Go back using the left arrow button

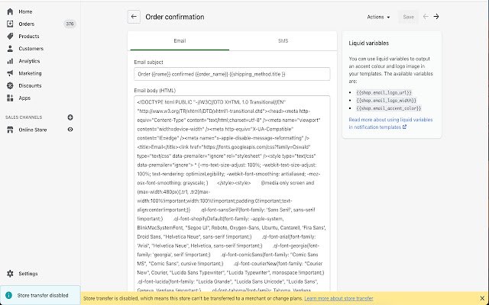134,17
